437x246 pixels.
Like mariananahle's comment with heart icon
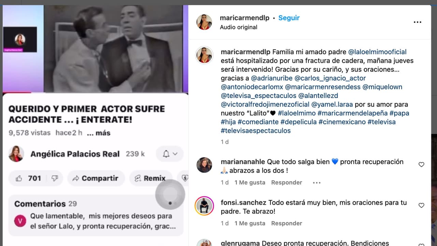(x=421, y=165)
